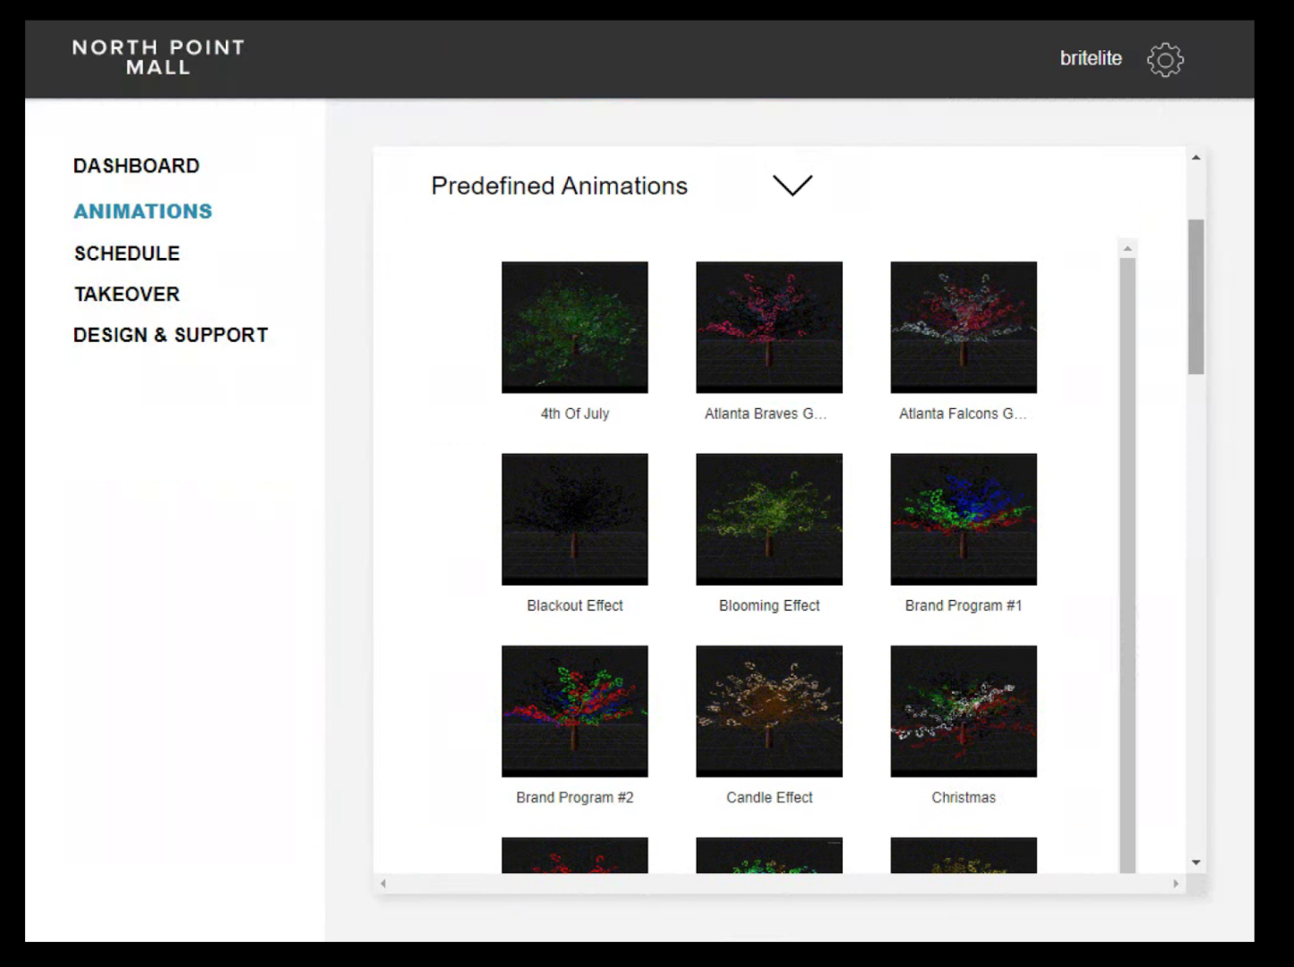Click the outer vertical scrollbar thumb
This screenshot has height=967, width=1294.
[x=1196, y=296]
